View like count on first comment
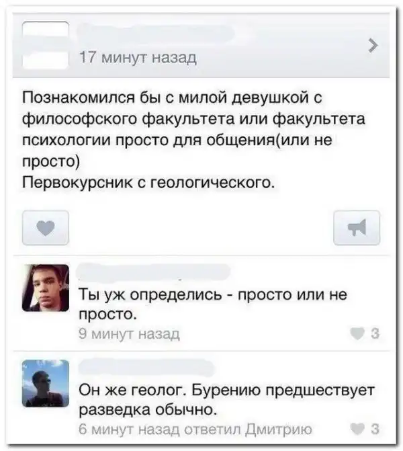 [x=375, y=334]
